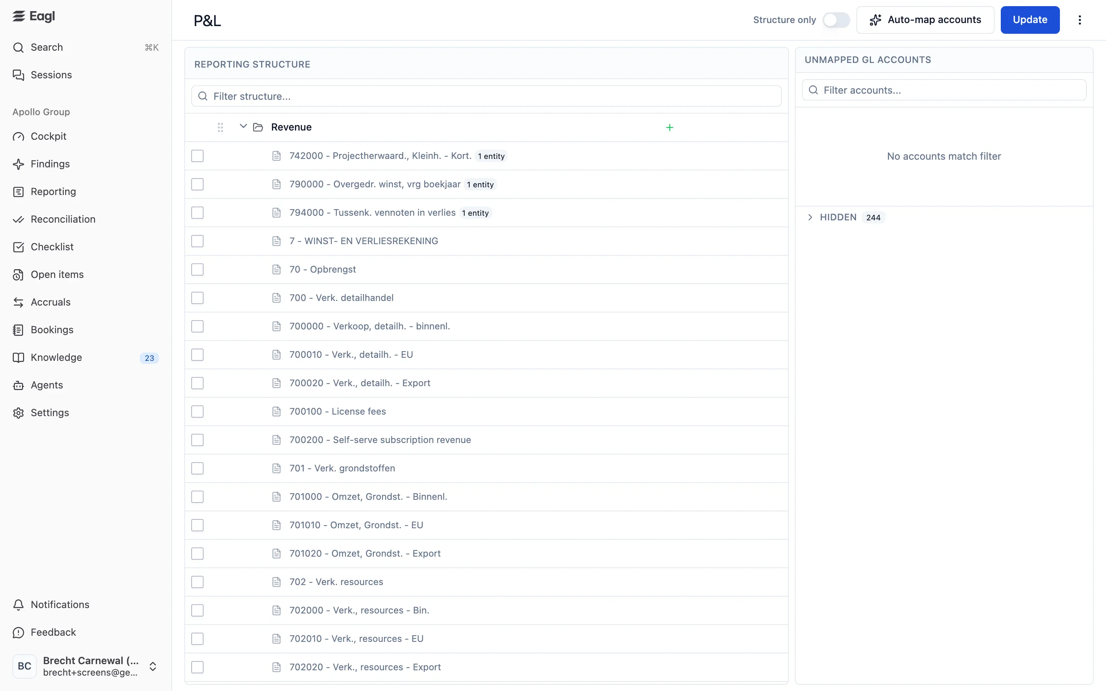Click the Feedback speech bubble icon
This screenshot has height=691, width=1106.
coord(18,633)
